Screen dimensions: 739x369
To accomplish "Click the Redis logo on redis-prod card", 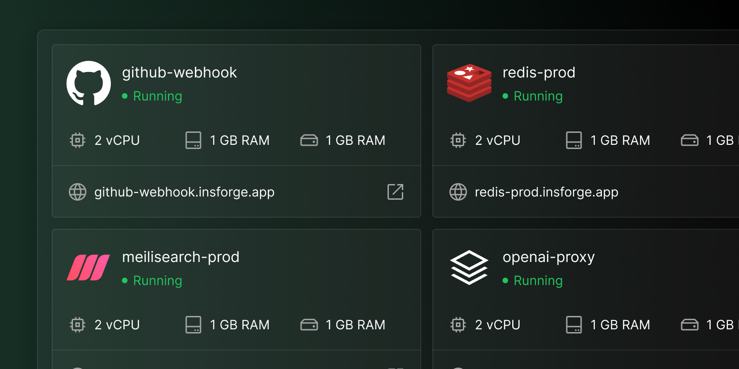I will coord(469,83).
